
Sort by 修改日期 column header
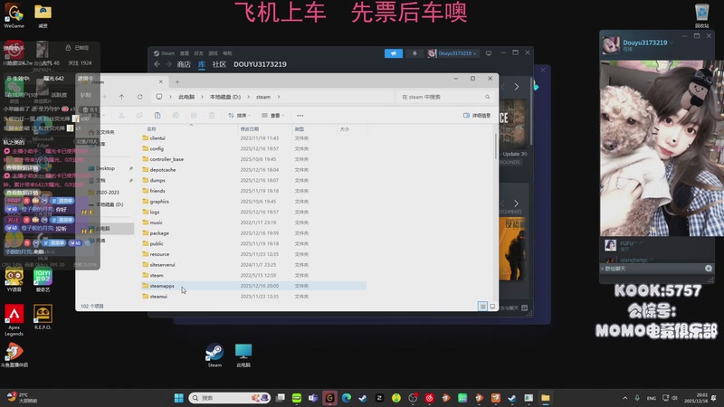point(250,129)
